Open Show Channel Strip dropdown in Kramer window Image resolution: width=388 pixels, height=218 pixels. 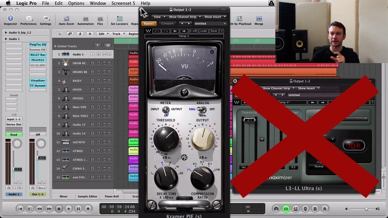185,17
